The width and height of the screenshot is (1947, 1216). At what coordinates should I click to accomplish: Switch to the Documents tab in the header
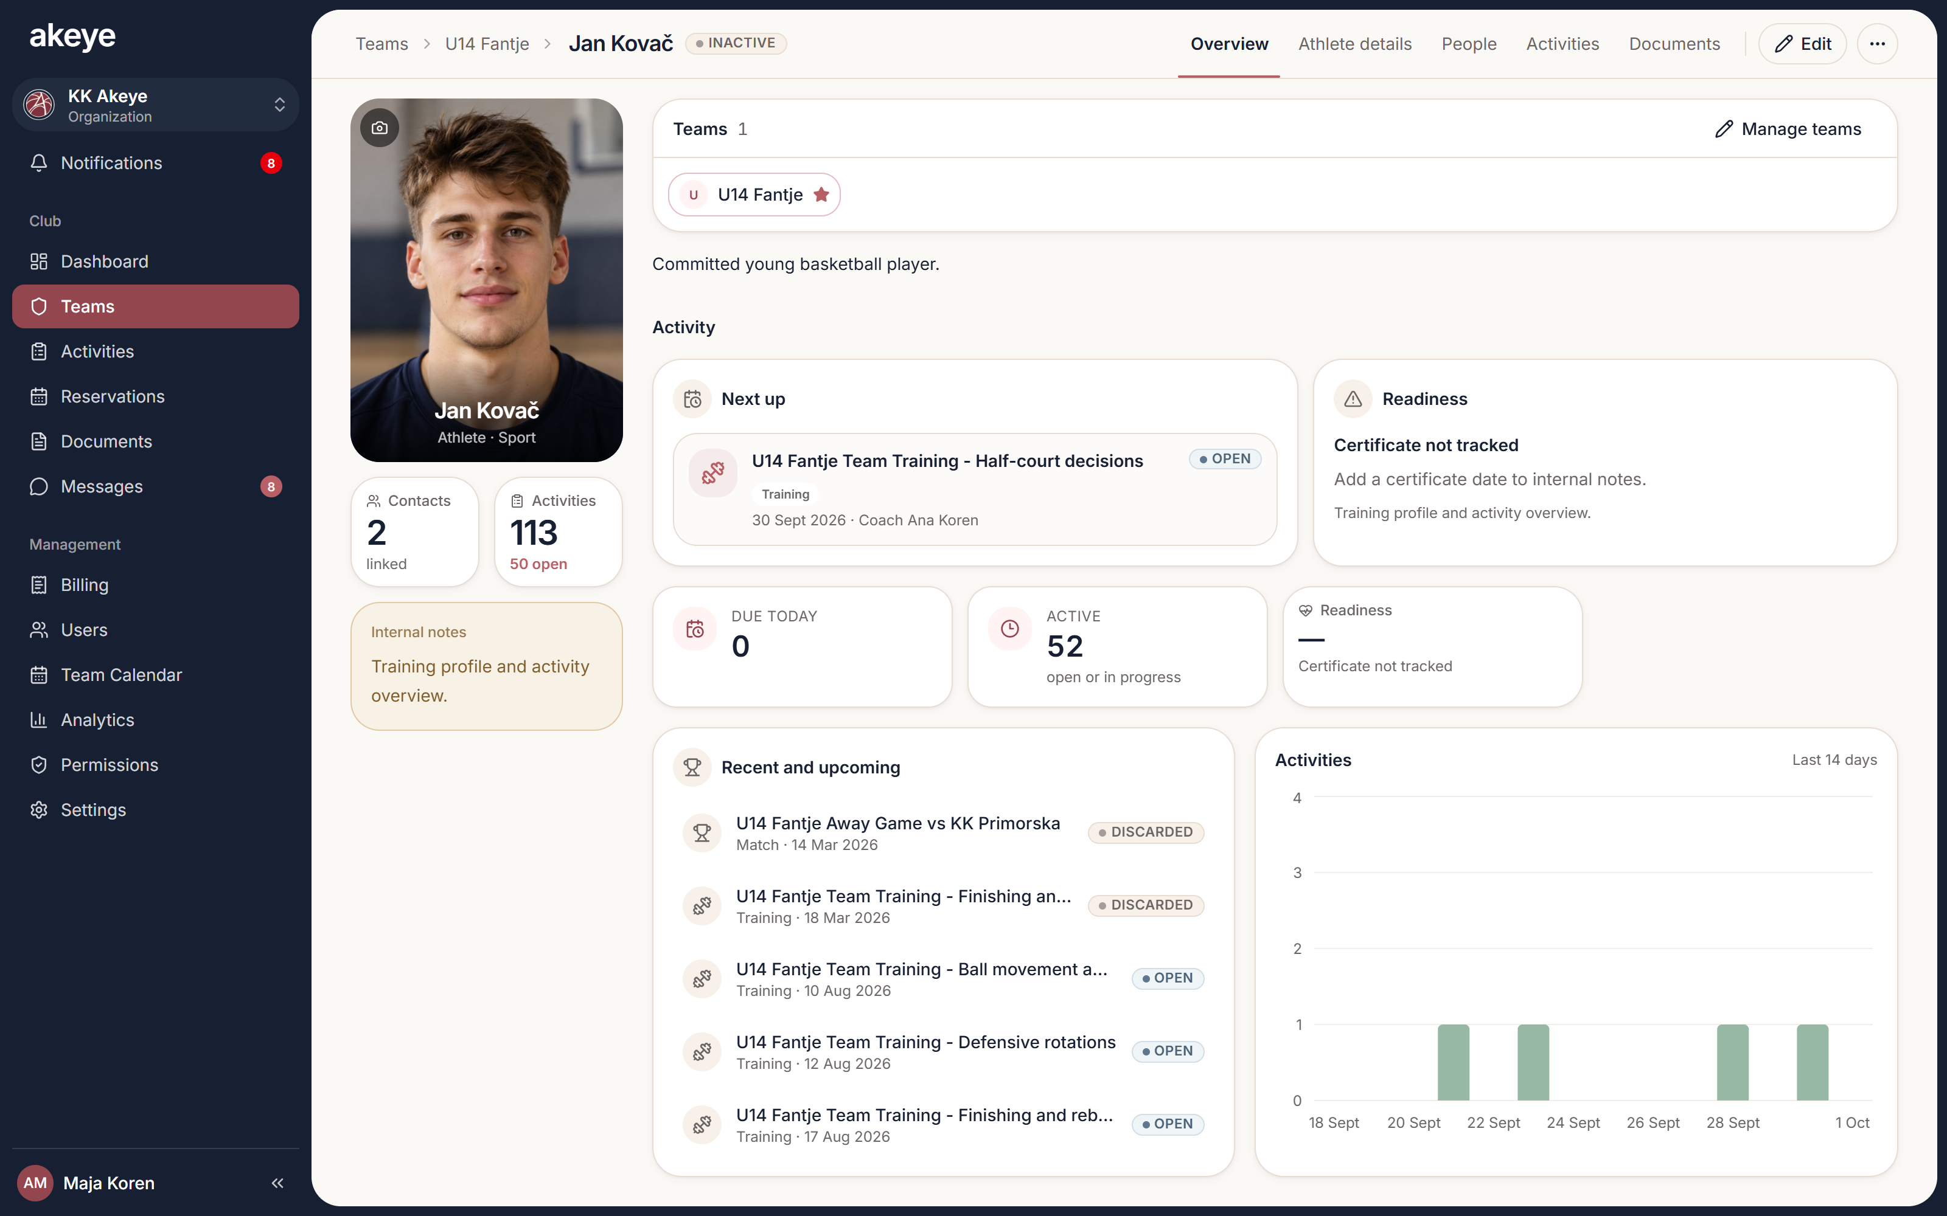click(x=1674, y=44)
